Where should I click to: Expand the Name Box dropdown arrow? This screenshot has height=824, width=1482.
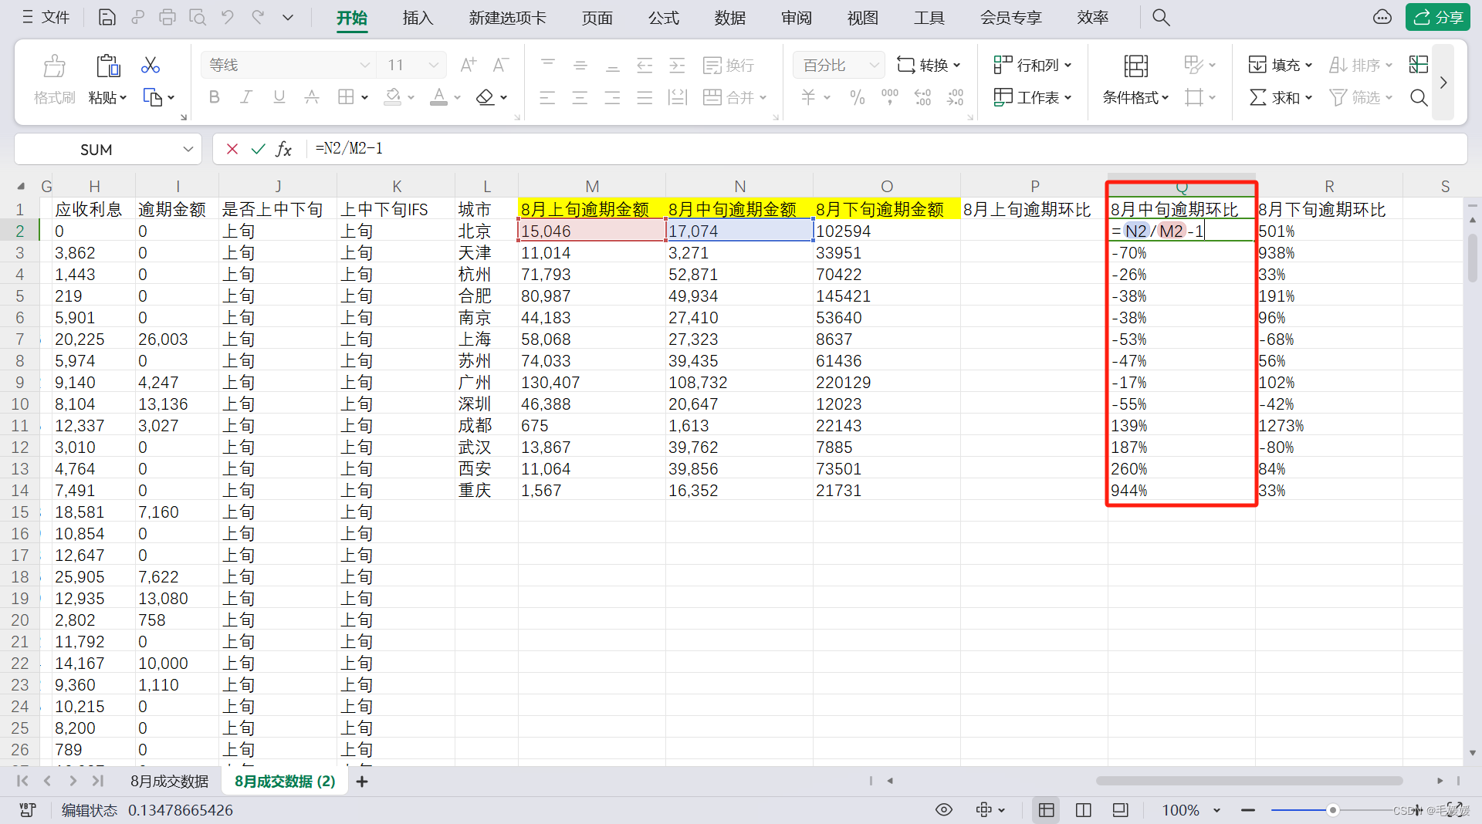tap(188, 149)
